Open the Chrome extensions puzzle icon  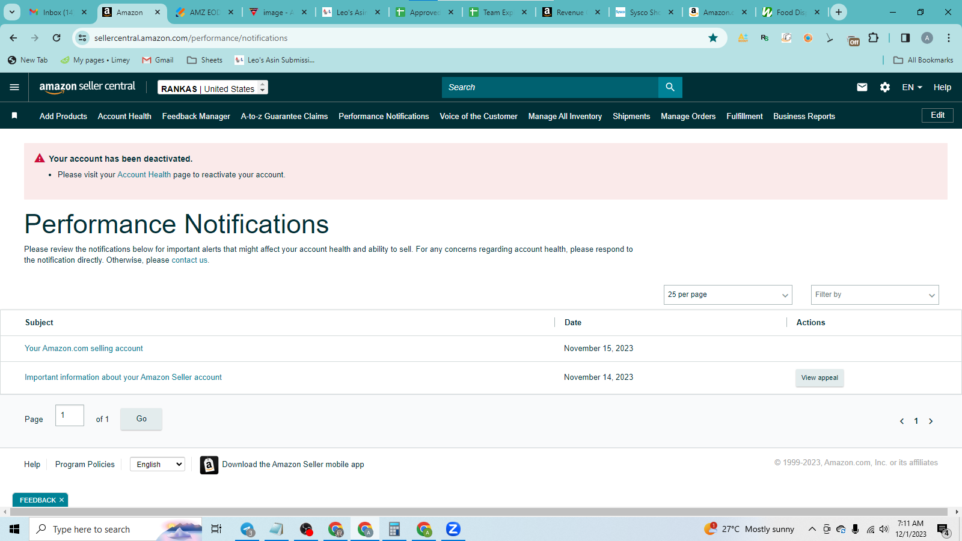[x=874, y=38]
